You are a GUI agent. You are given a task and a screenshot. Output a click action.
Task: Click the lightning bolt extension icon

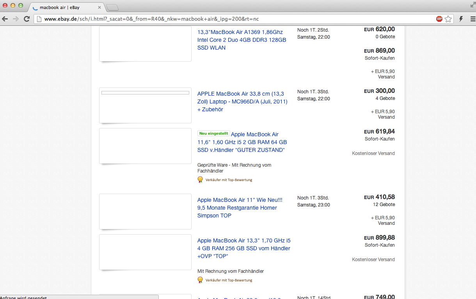tap(461, 19)
